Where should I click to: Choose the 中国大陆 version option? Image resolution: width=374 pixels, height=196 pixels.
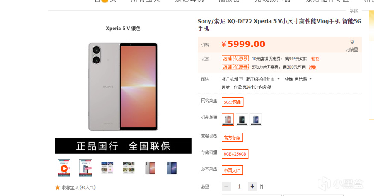click(x=232, y=170)
